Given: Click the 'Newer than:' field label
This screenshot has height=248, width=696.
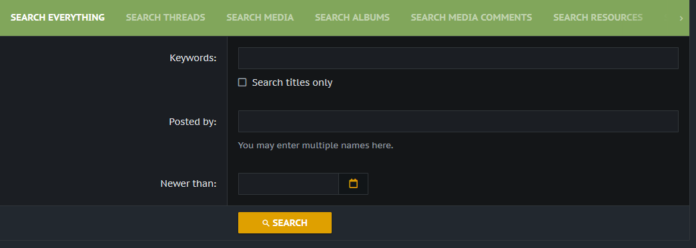Looking at the screenshot, I should click(189, 184).
